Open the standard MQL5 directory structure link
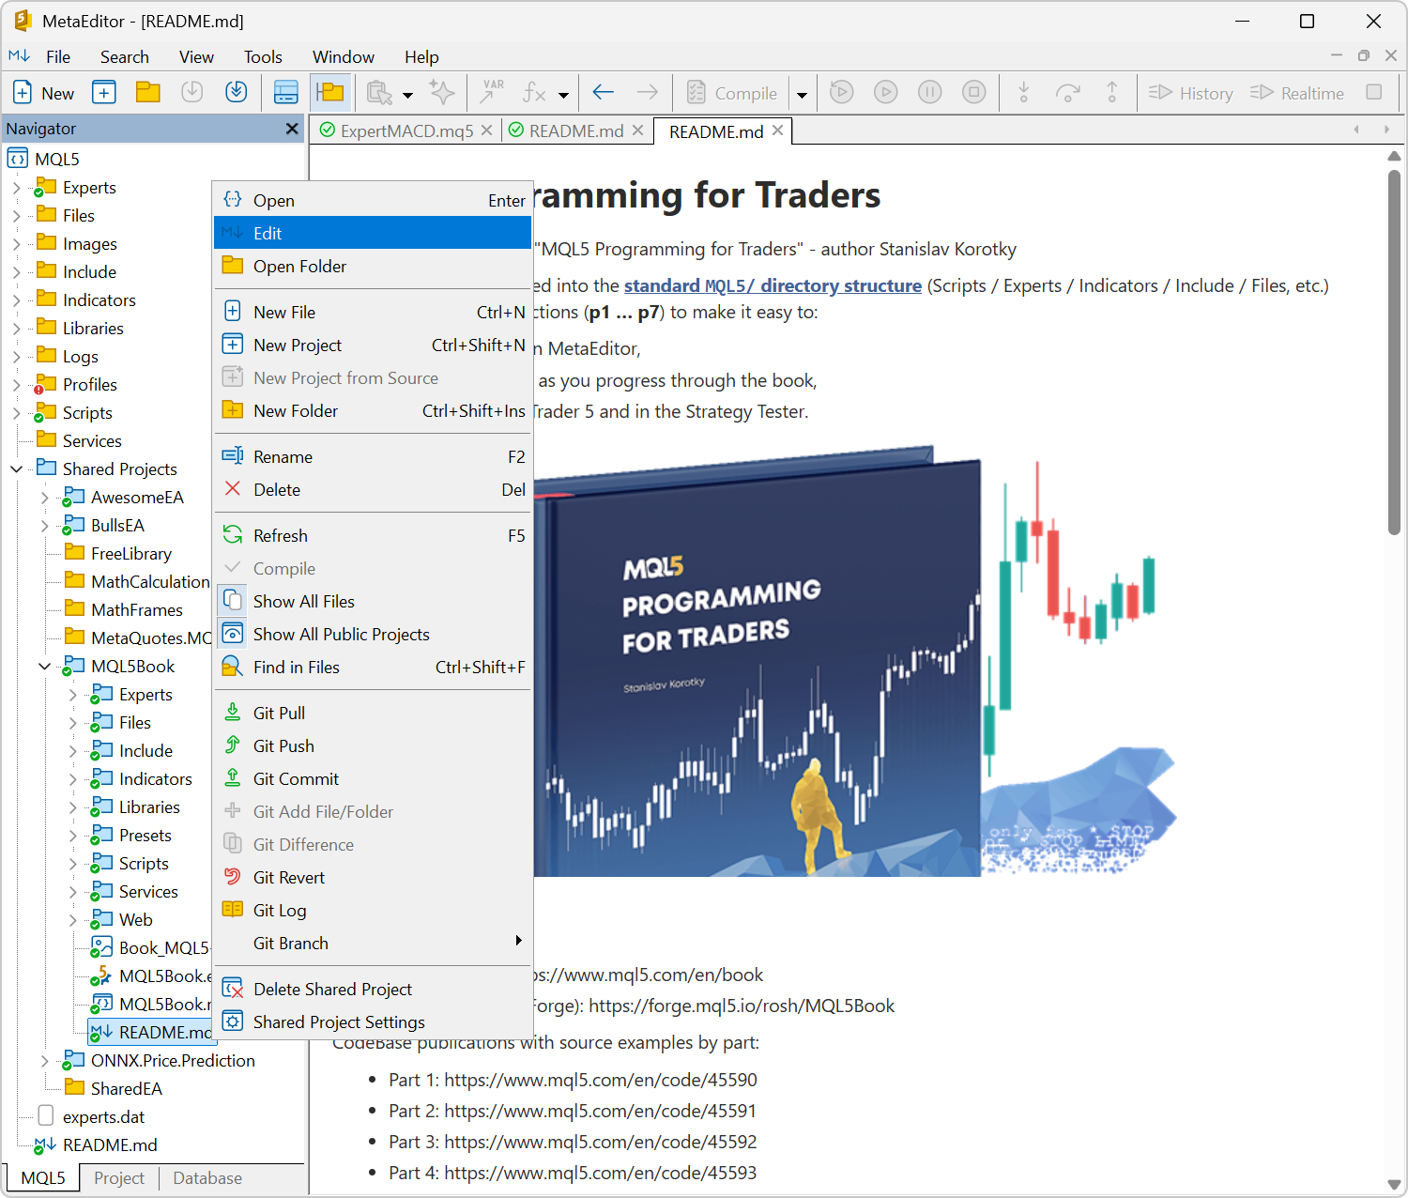 pyautogui.click(x=773, y=285)
